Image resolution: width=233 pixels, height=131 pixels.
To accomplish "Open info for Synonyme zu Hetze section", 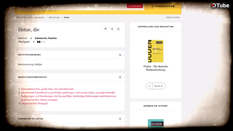I will point(120,119).
